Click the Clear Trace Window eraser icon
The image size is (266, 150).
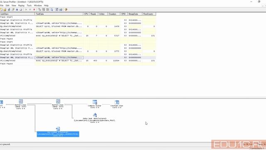click(x=21, y=10)
